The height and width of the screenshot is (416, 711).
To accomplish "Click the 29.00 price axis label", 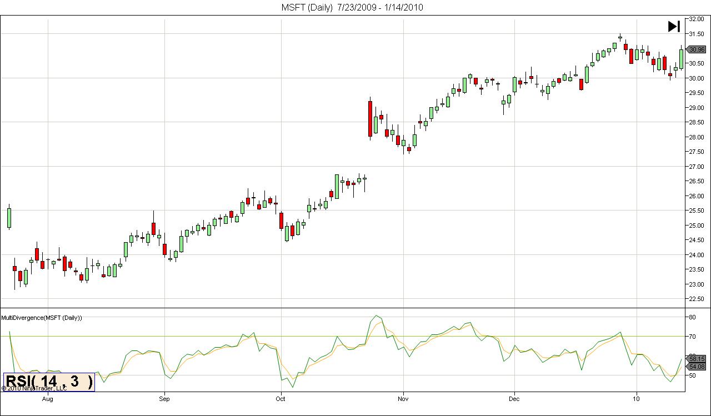I will coord(697,108).
